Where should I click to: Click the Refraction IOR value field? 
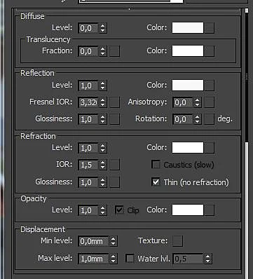[88, 165]
